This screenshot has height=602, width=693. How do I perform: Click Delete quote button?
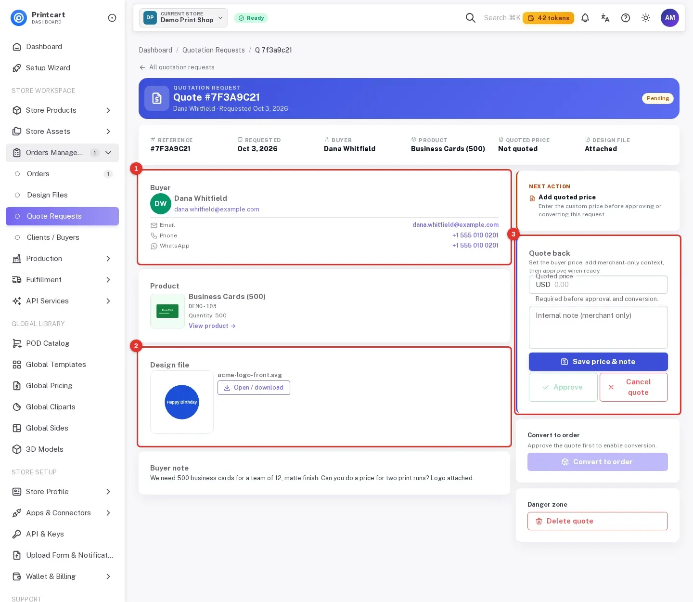(x=598, y=521)
